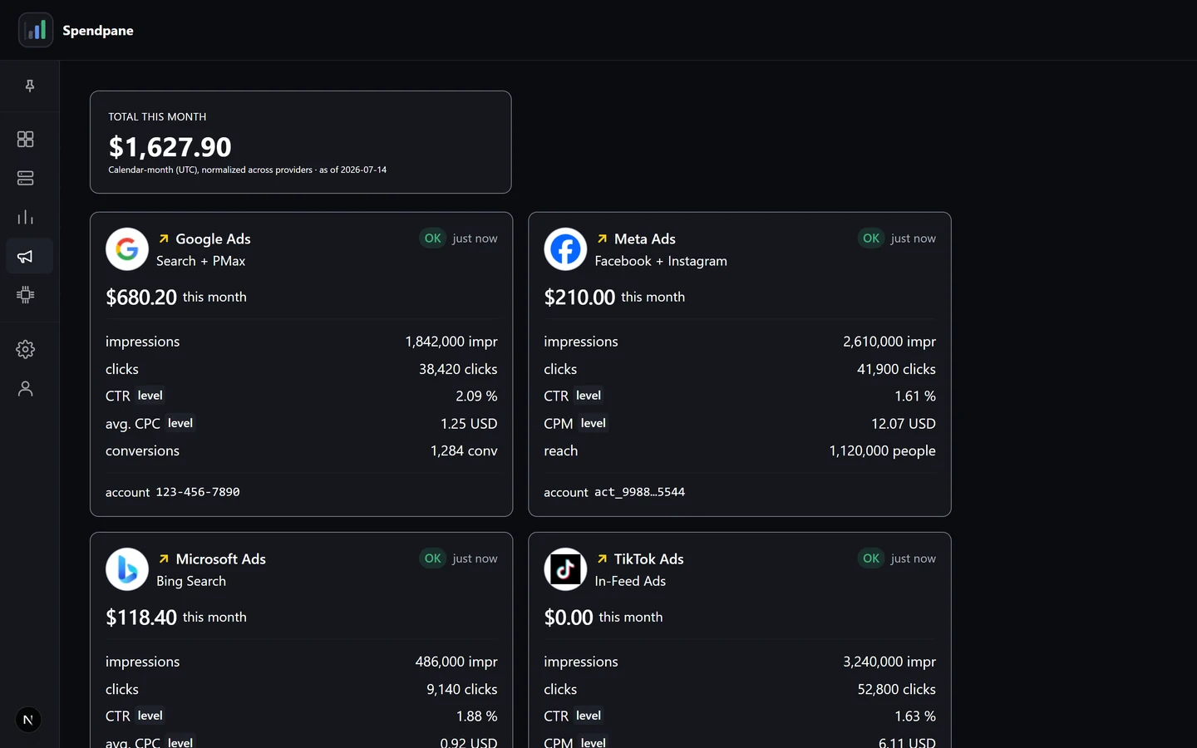Click the $1,627.90 total this month
This screenshot has width=1197, height=748.
(170, 147)
